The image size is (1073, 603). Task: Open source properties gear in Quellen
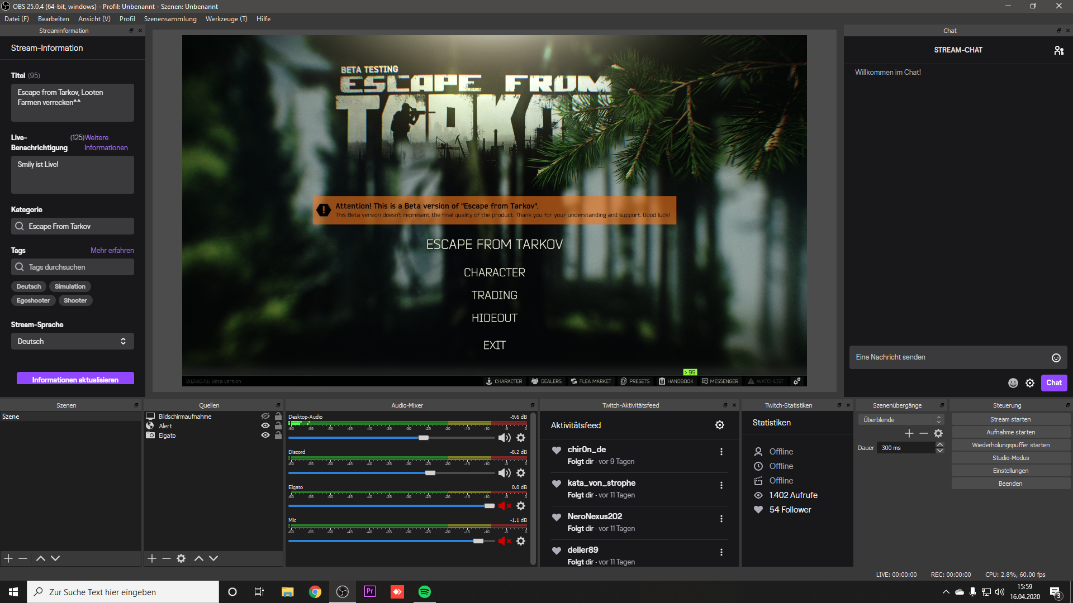coord(181,558)
